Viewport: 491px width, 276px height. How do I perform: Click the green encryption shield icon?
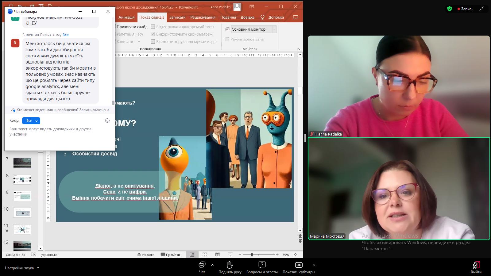pos(450,9)
